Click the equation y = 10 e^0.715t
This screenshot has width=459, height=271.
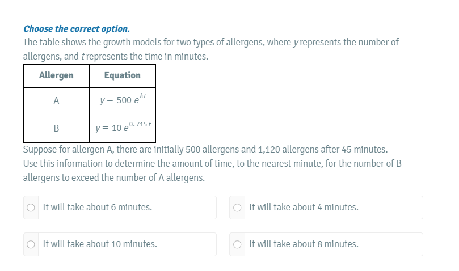click(123, 127)
